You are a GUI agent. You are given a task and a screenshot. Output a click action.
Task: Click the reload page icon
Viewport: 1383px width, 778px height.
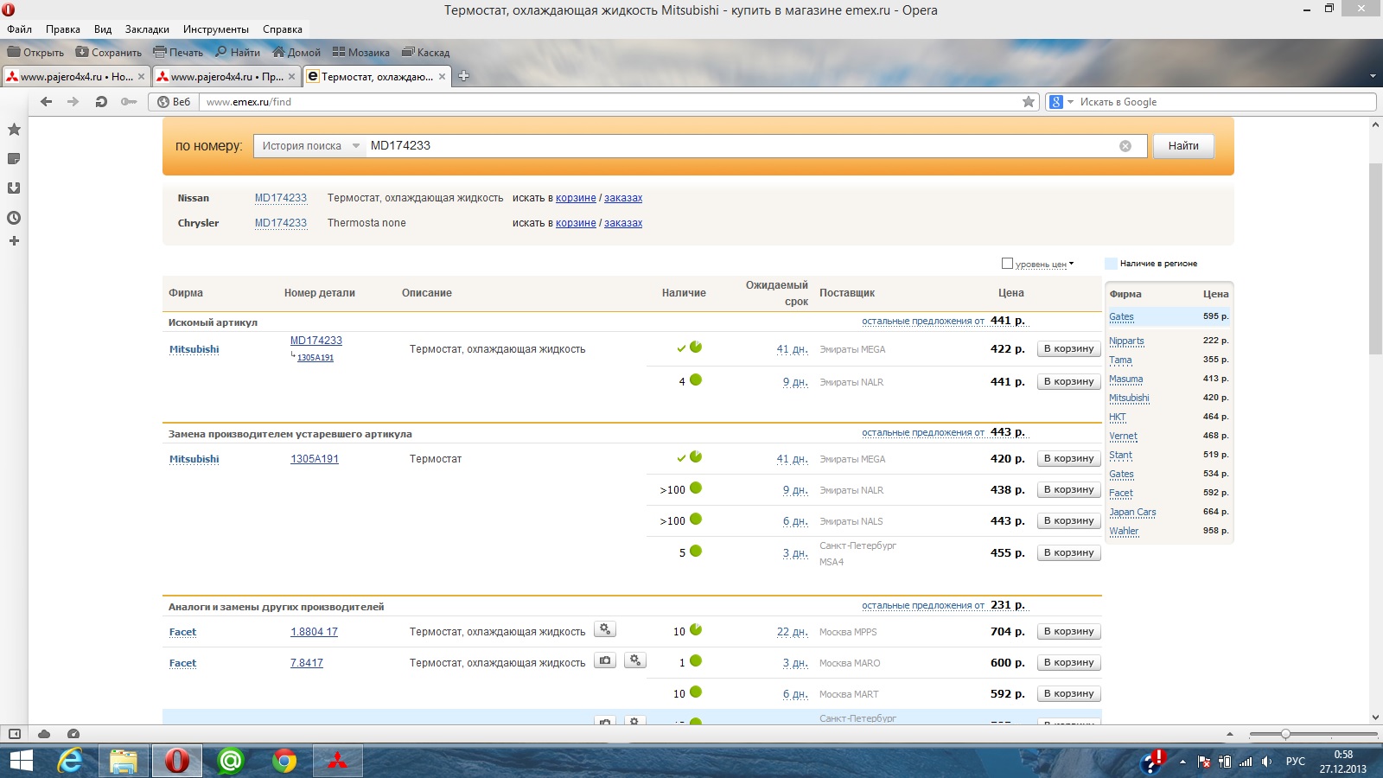point(101,102)
